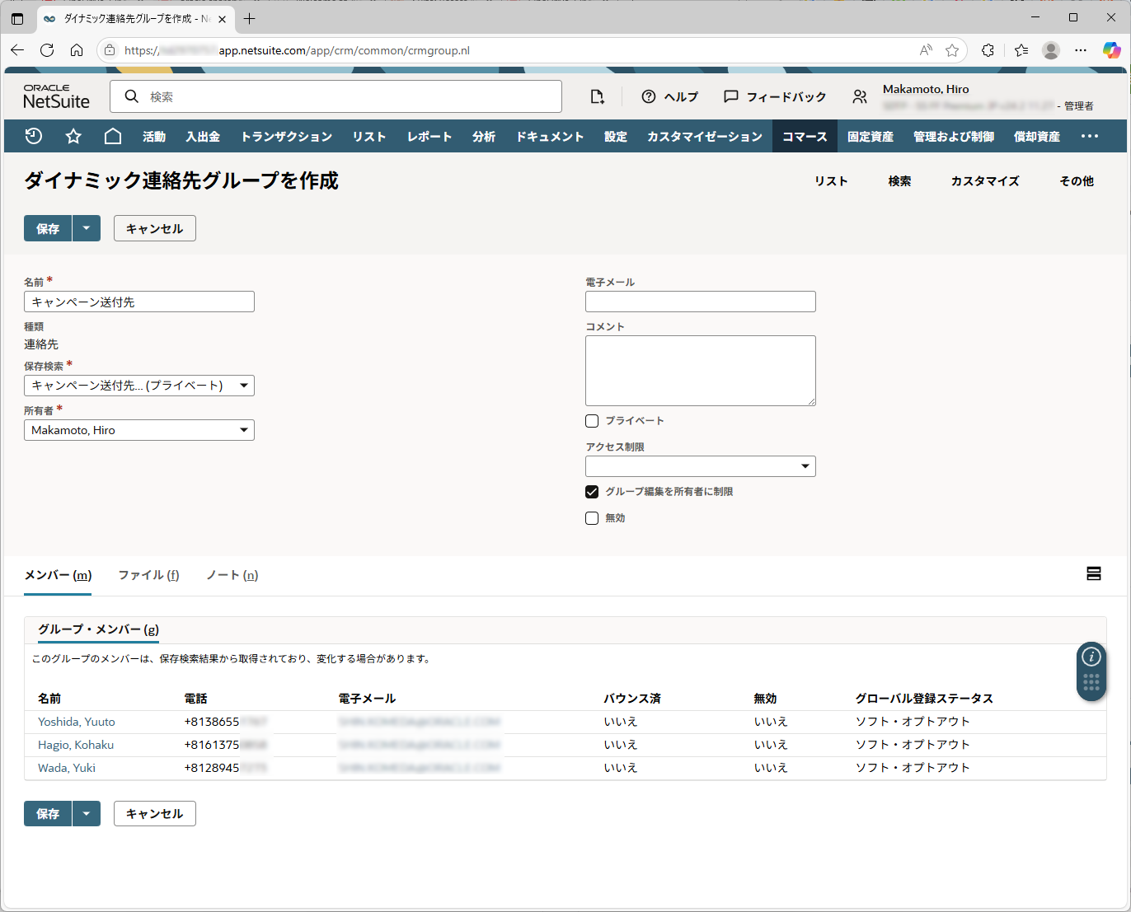Uncheck グループ編集を所有者に制限 checkbox

592,492
